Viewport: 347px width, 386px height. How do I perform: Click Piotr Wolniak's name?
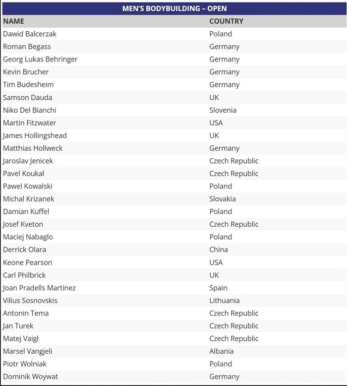click(x=25, y=364)
